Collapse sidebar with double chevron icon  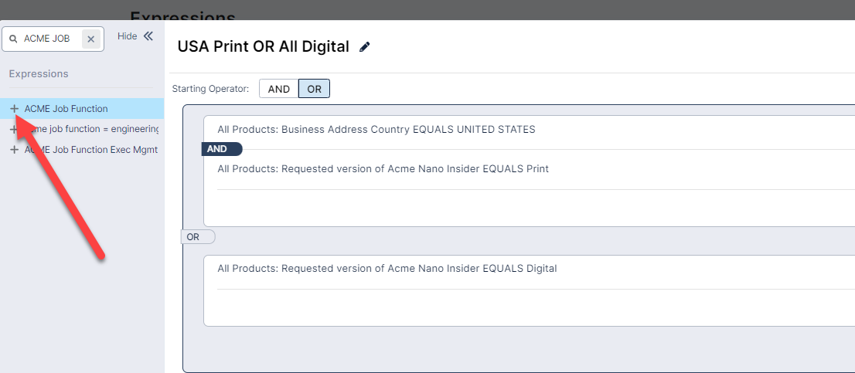[148, 36]
